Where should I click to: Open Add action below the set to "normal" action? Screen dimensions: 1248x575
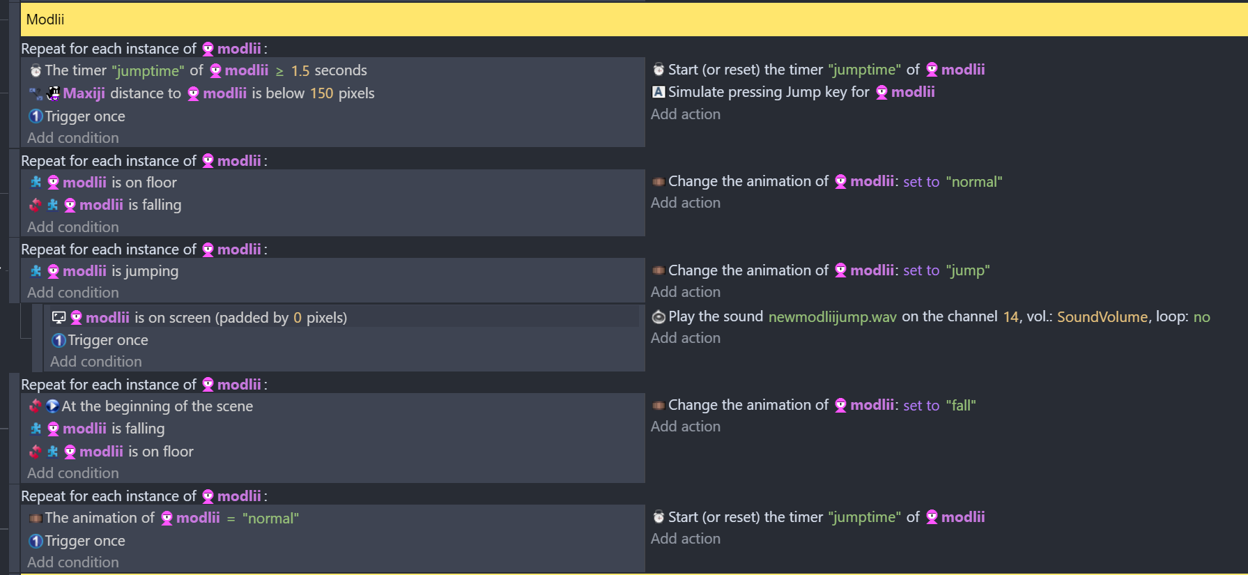(686, 203)
